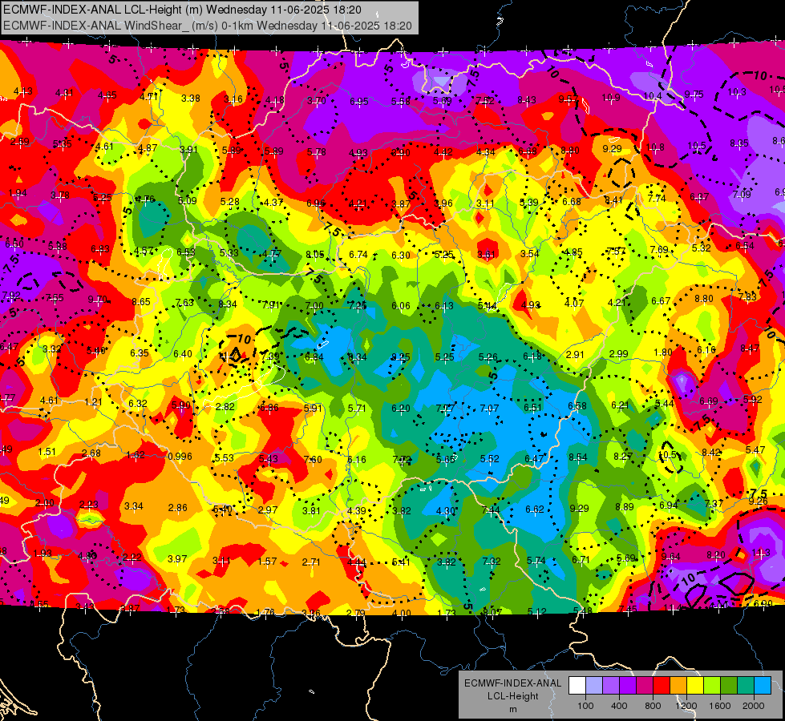The width and height of the screenshot is (785, 721).
Task: Click the wind shear value 5.74
Action: pyautogui.click(x=536, y=561)
